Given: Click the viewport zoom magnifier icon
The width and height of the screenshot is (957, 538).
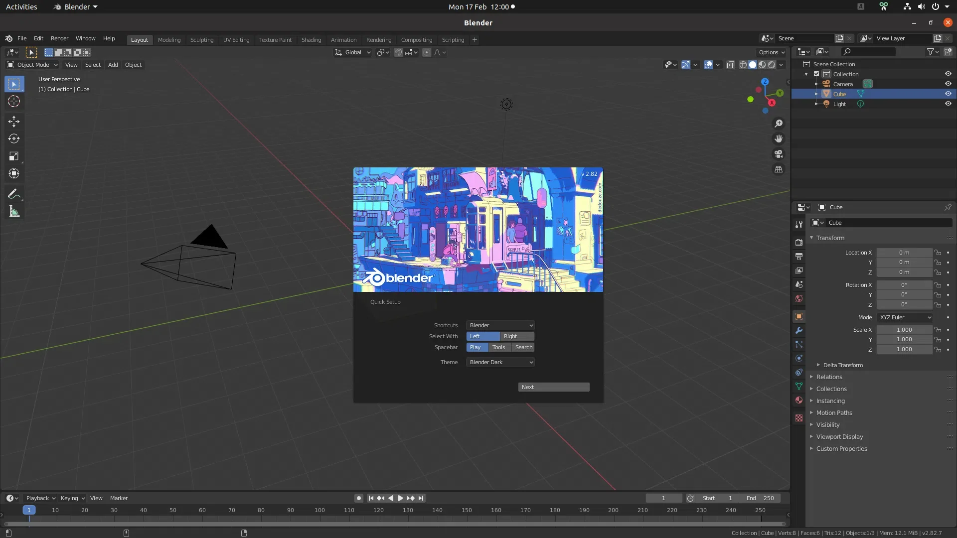Looking at the screenshot, I should [779, 124].
